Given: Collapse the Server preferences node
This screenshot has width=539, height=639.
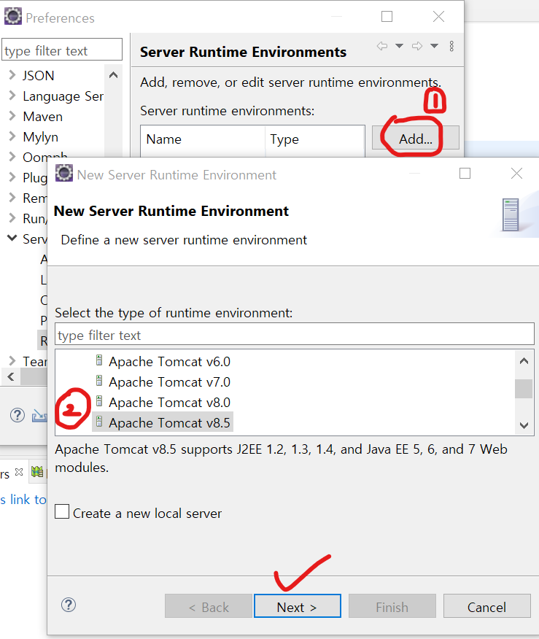Looking at the screenshot, I should [x=12, y=238].
